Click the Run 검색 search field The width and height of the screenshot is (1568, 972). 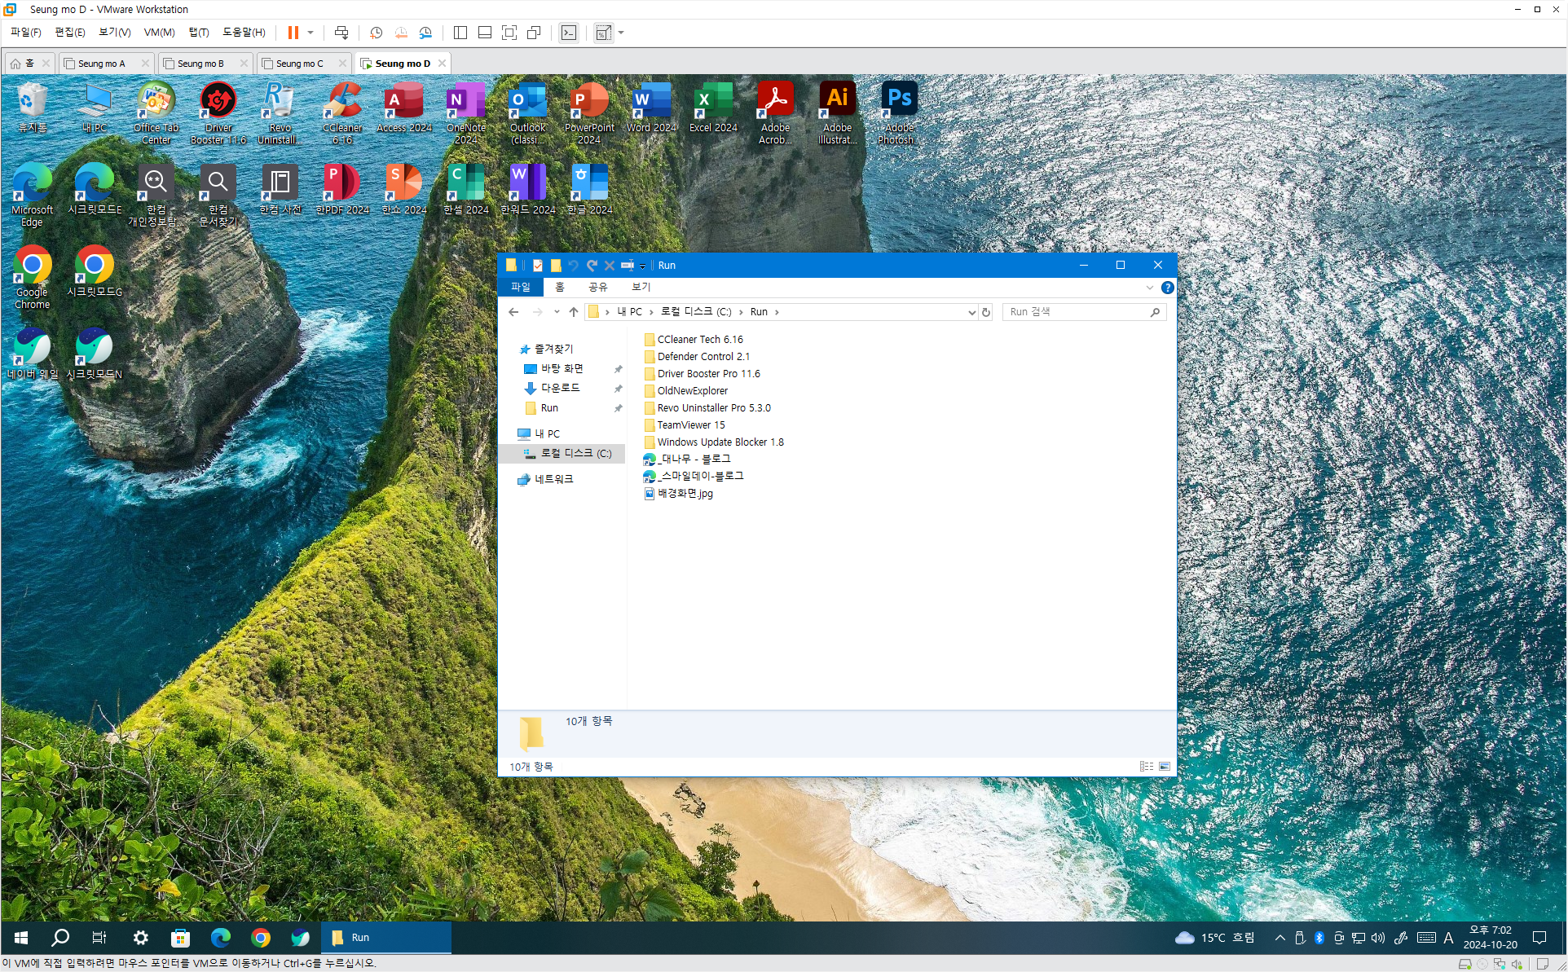click(x=1076, y=312)
